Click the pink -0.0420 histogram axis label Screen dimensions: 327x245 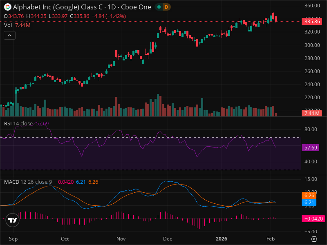313,219
